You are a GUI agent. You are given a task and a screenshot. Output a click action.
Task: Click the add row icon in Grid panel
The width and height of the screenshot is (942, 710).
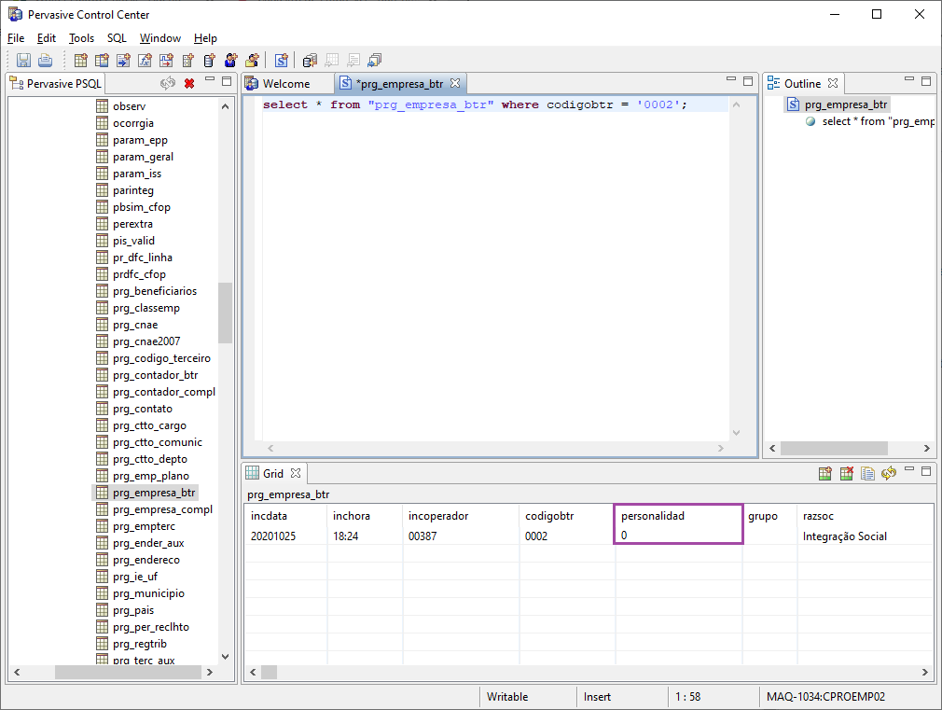825,474
